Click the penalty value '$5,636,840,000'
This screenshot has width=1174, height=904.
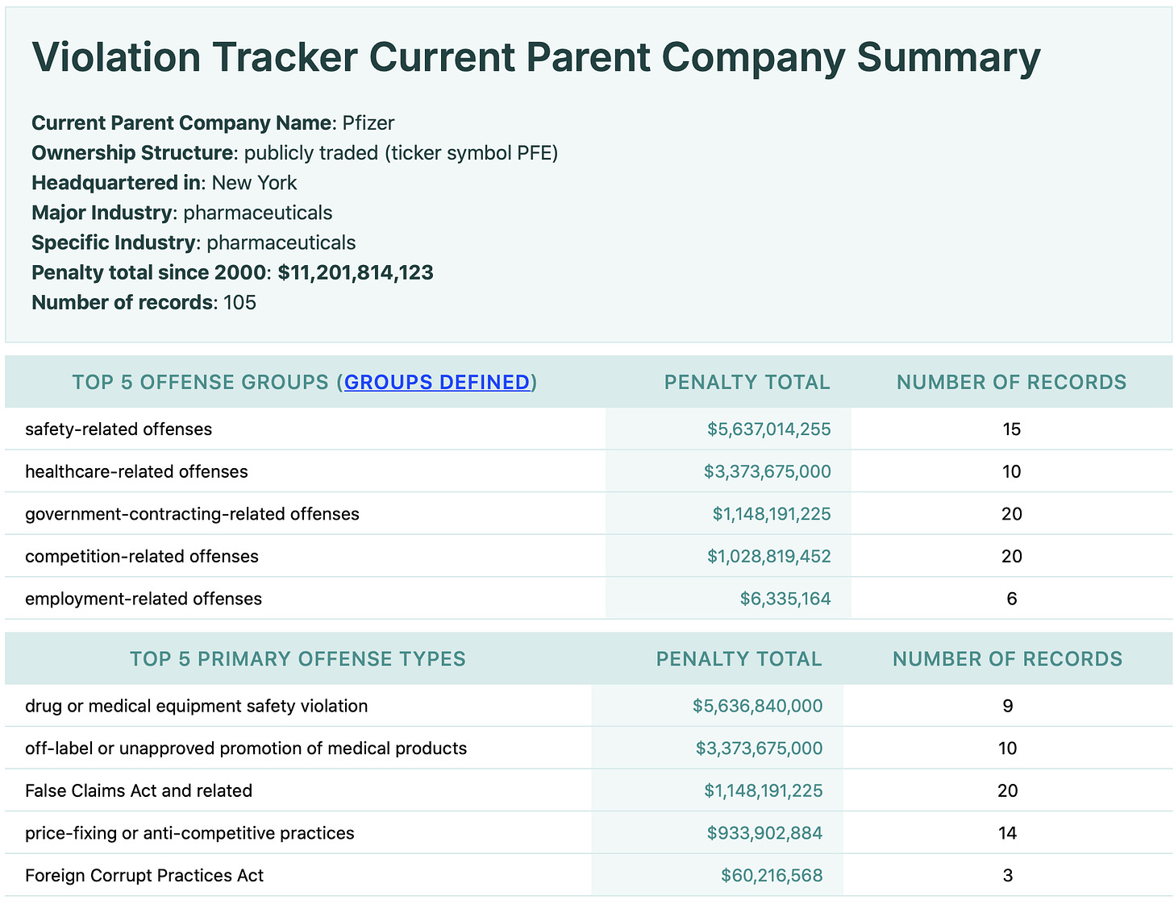tap(758, 706)
